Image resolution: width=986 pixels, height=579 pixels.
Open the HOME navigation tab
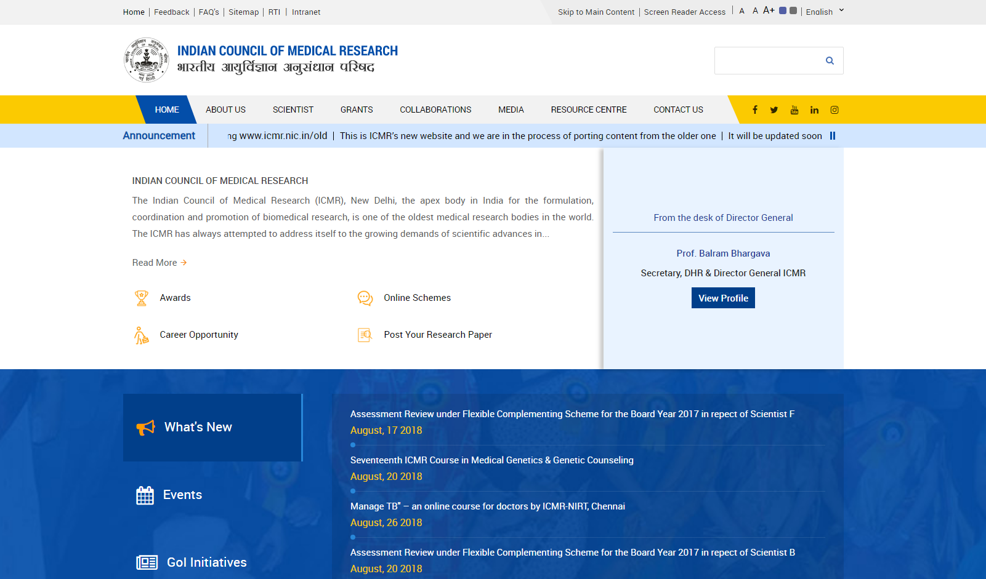167,110
